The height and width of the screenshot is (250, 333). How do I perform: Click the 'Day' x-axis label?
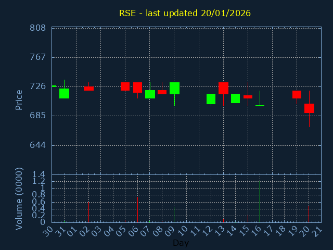coord(181,243)
